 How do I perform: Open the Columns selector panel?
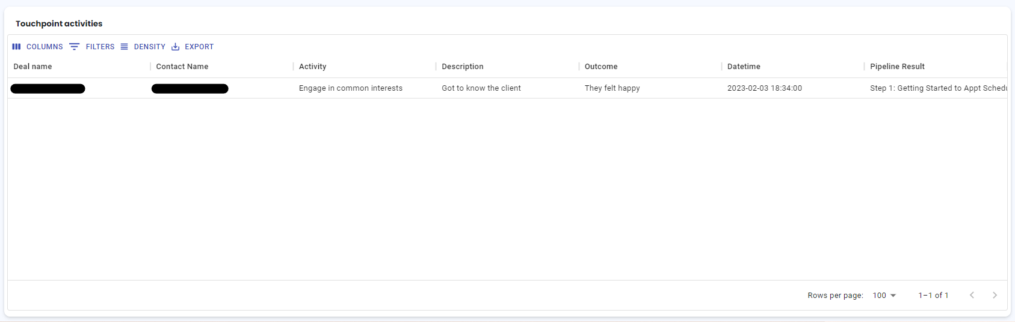coord(38,47)
